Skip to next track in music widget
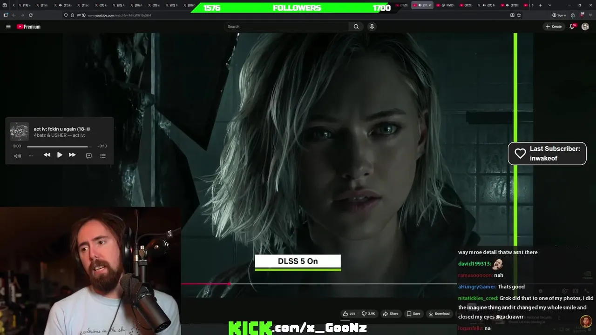 click(x=72, y=155)
